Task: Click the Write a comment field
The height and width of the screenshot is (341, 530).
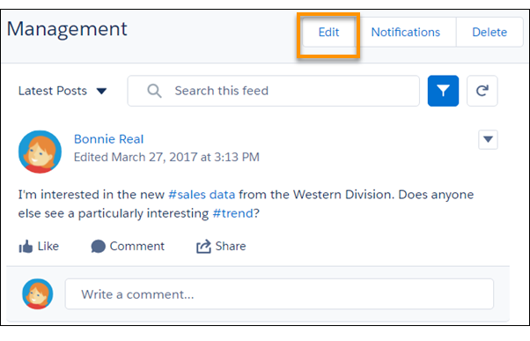Action: (x=279, y=294)
